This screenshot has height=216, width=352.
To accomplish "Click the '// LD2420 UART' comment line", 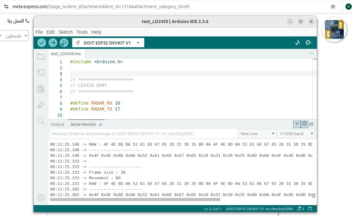I will [89, 85].
